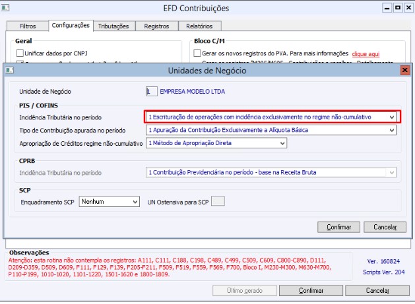The width and height of the screenshot is (415, 304).
Task: Click the Último gerado button
Action: 245,291
